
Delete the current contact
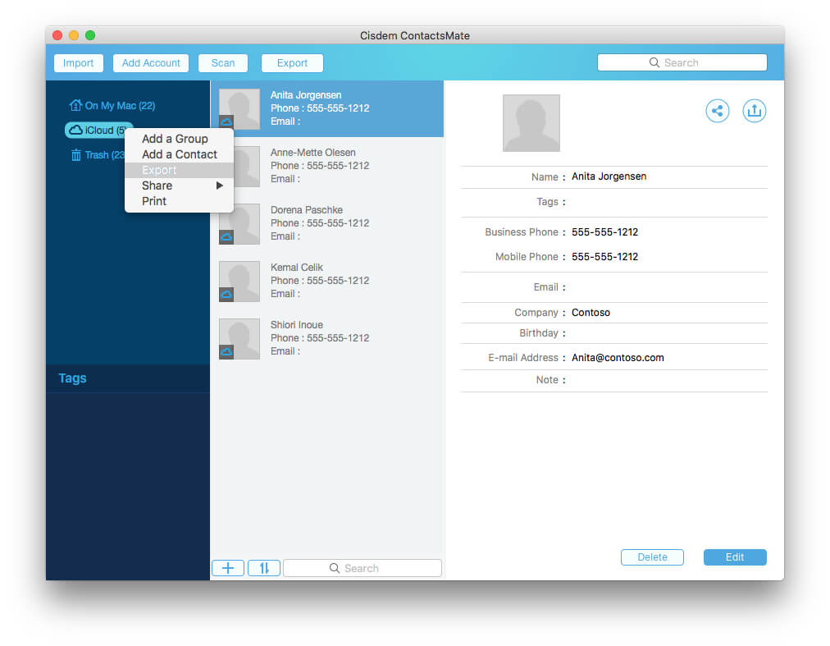652,557
